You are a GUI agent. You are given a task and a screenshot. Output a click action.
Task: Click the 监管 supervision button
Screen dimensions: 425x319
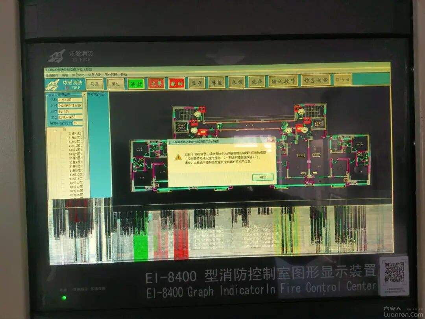pos(197,82)
